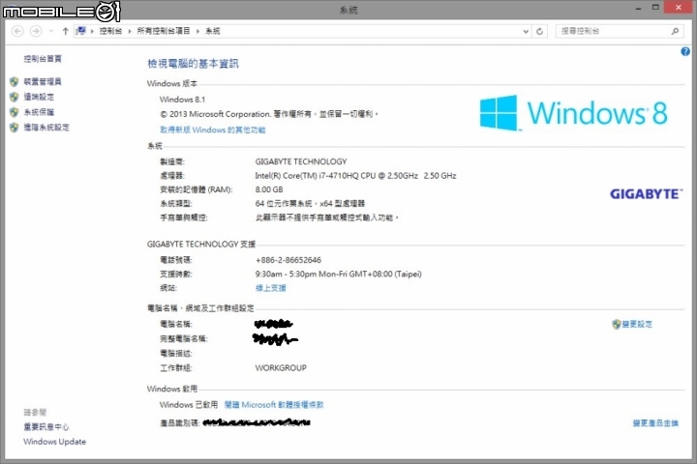The width and height of the screenshot is (697, 464).
Task: Click the search magnifier icon
Action: (x=675, y=31)
